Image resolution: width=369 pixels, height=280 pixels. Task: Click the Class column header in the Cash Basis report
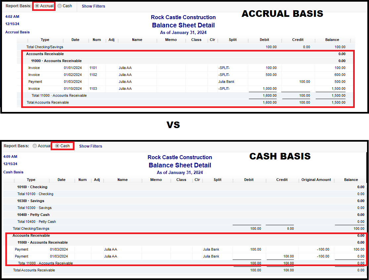[181, 180]
